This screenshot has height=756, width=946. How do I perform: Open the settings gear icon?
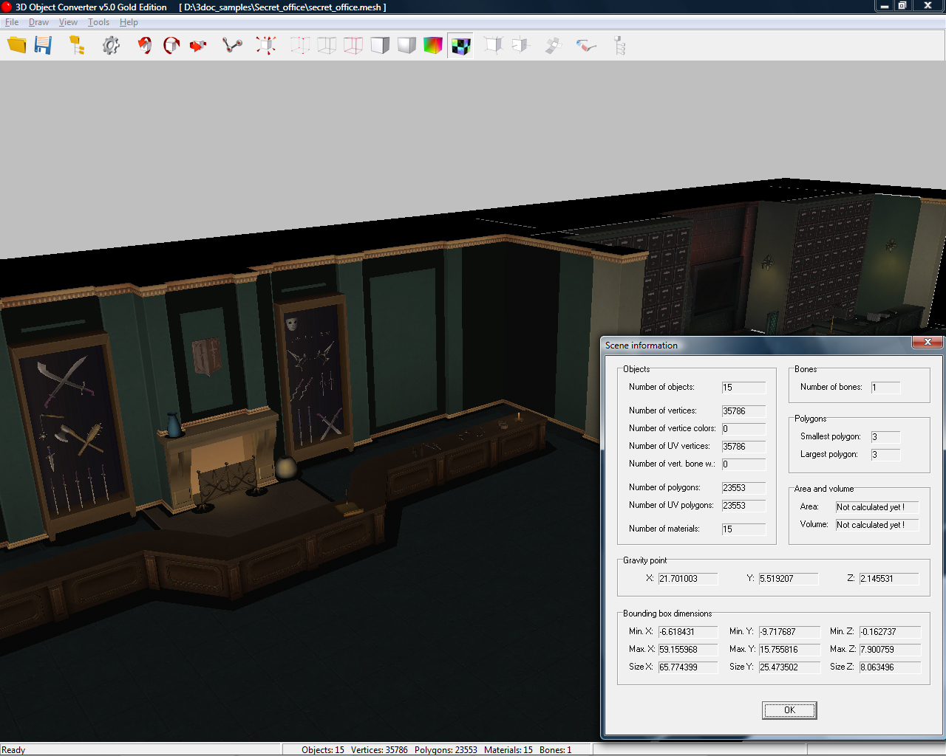tap(111, 46)
